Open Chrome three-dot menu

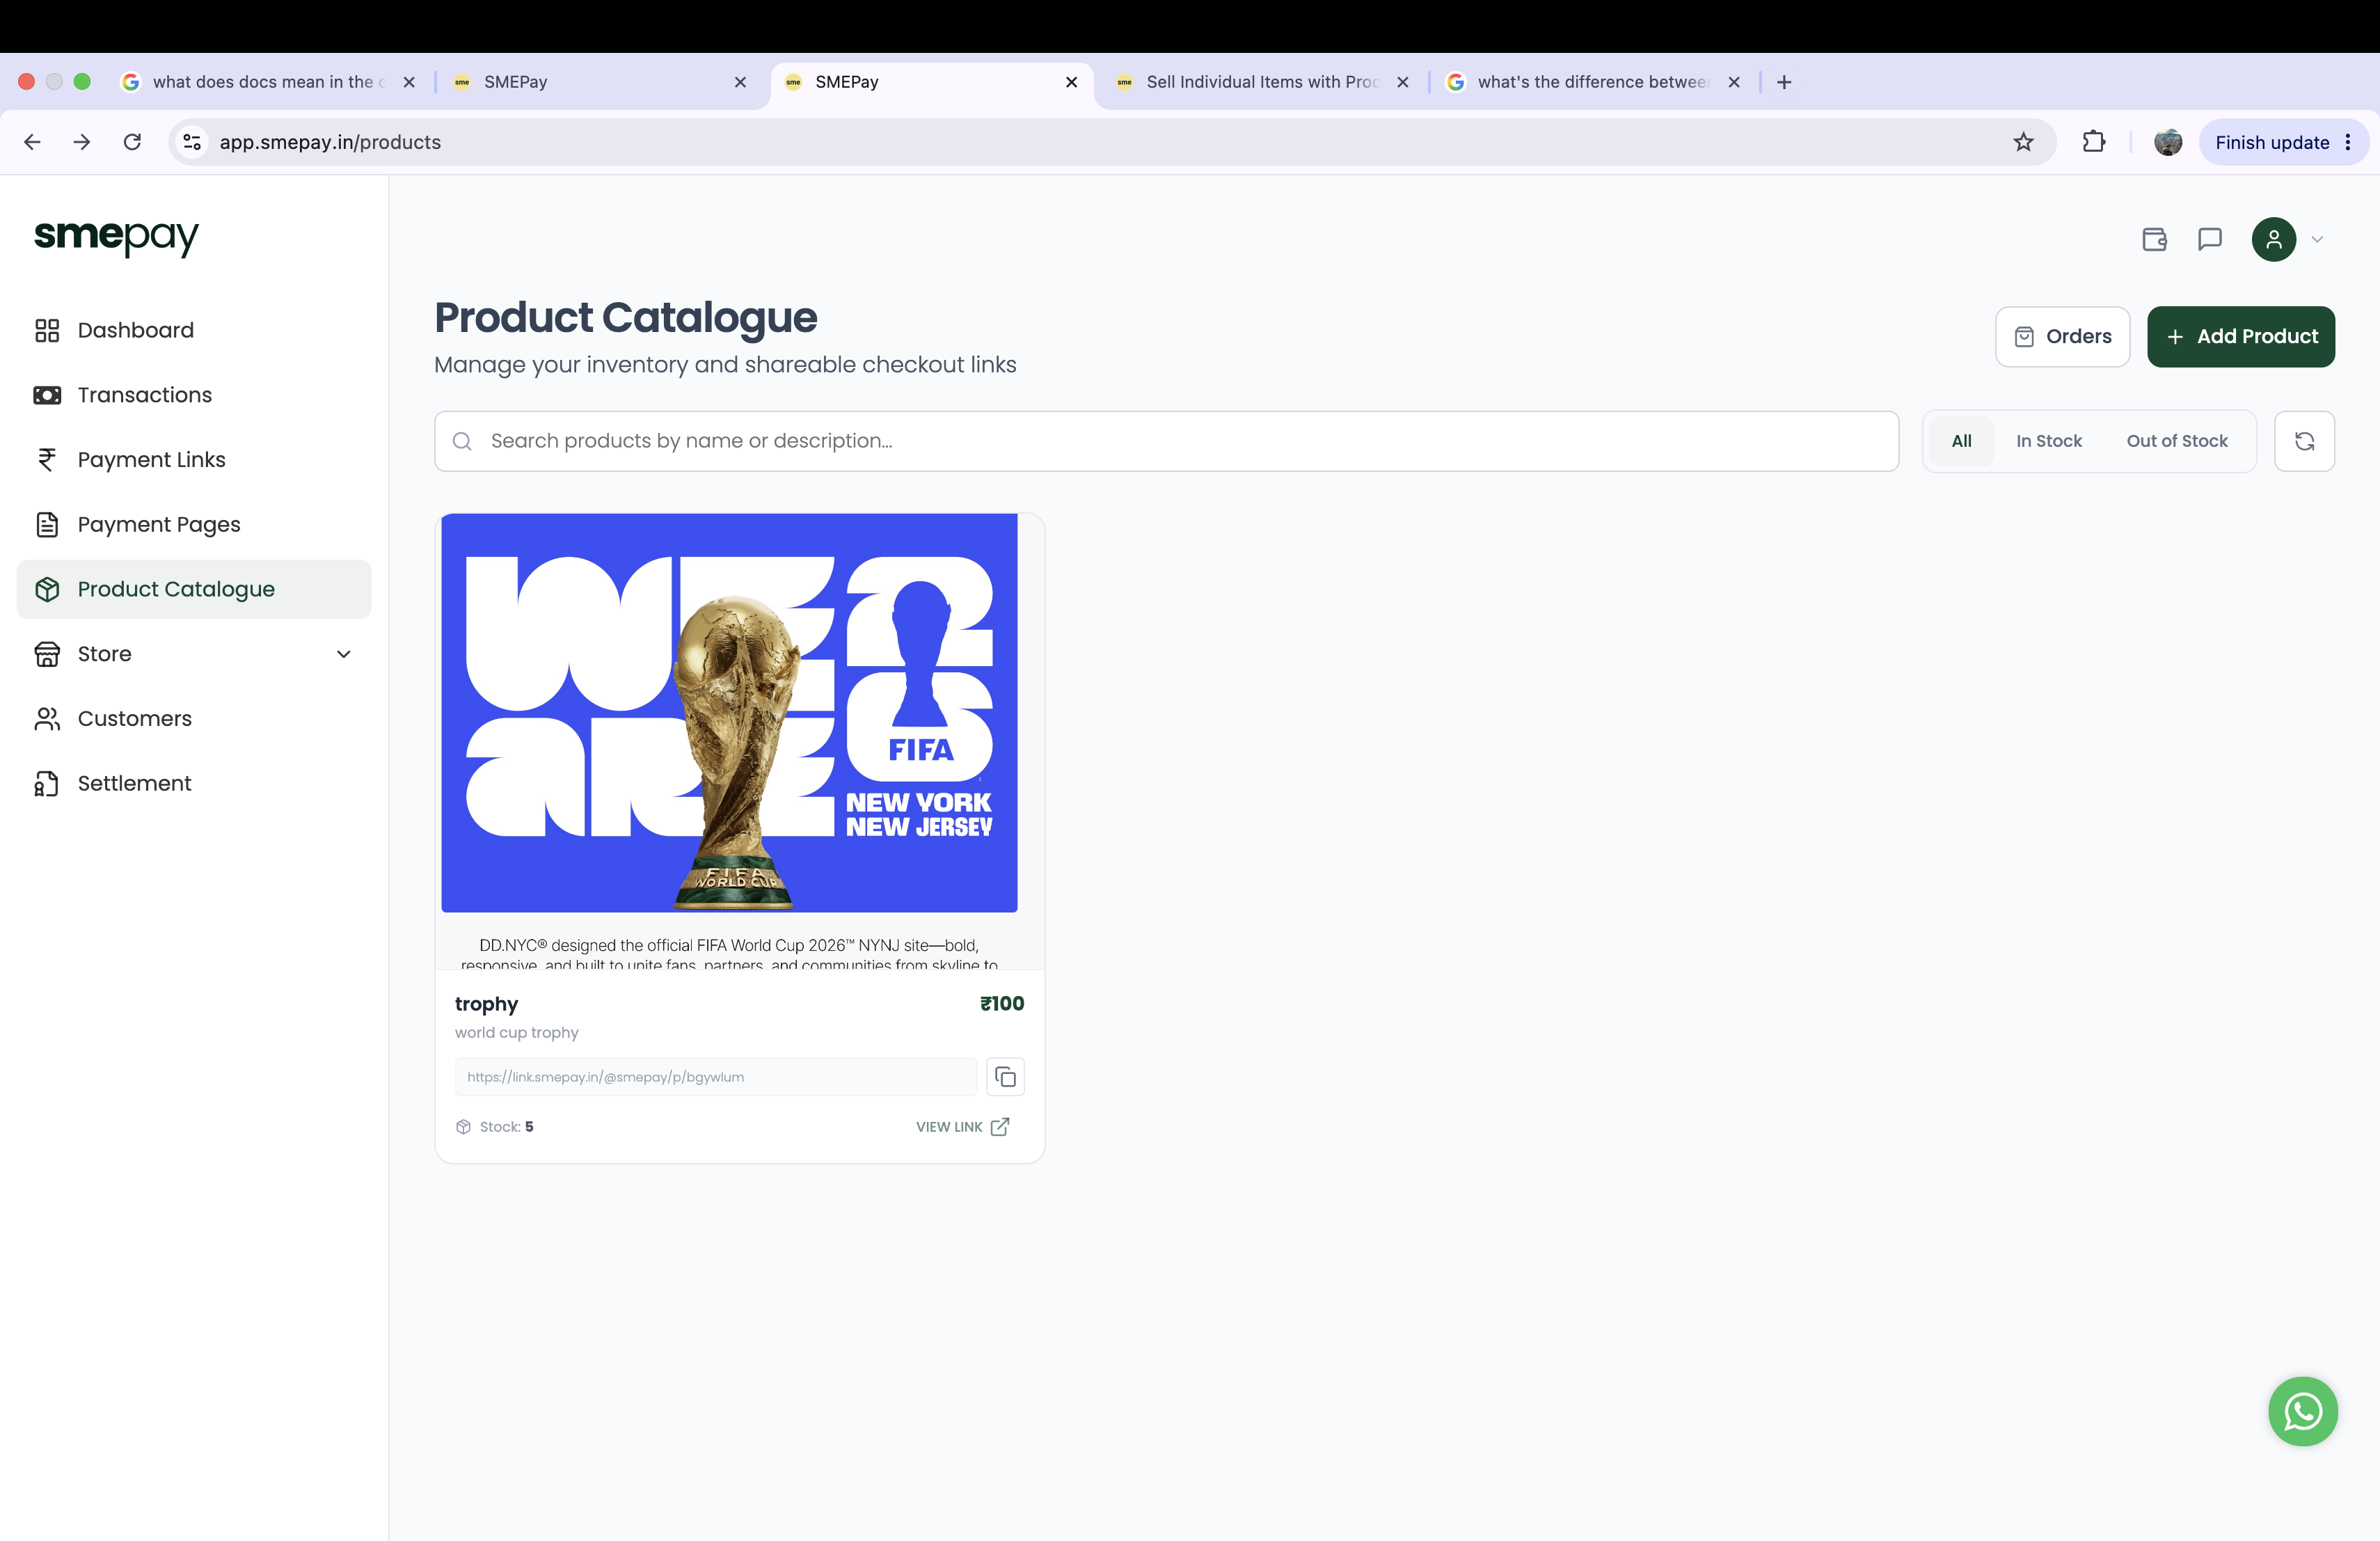tap(2348, 142)
